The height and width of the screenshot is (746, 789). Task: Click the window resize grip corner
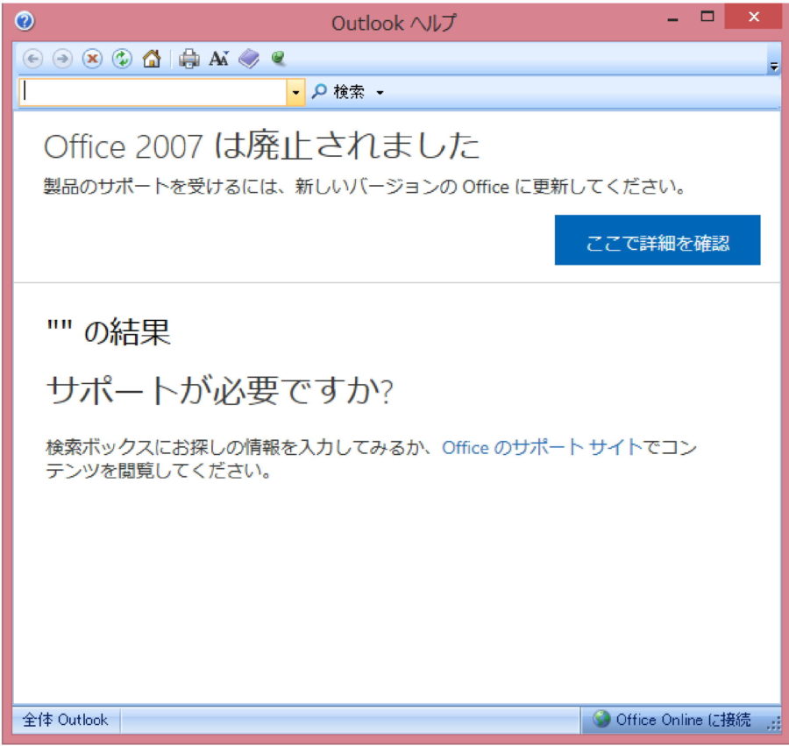(774, 723)
